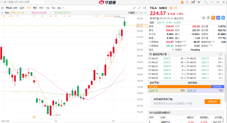The width and height of the screenshot is (227, 123).
Task: Click the orange 买 buy button
Action: [213, 18]
